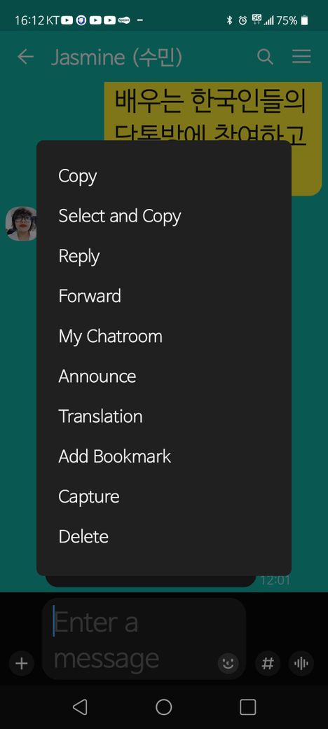Viewport: 328px width, 729px height.
Task: Select the Select and Copy option
Action: click(164, 216)
